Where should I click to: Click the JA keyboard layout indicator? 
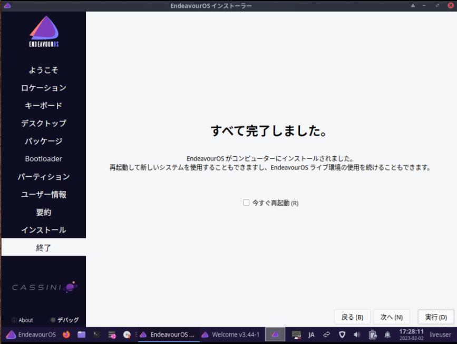point(312,335)
